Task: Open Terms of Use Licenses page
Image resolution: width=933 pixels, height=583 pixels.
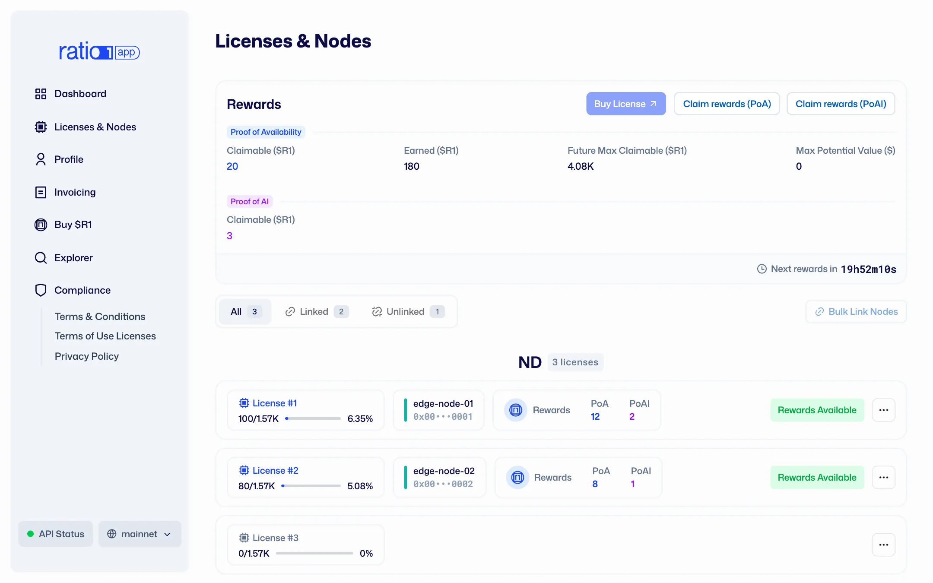Action: pos(105,336)
